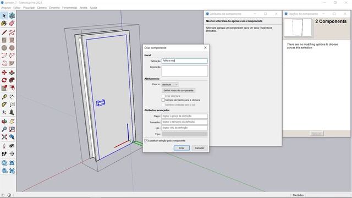Select the Polygon tool
Image resolution: width=352 pixels, height=198 pixels.
point(12,48)
